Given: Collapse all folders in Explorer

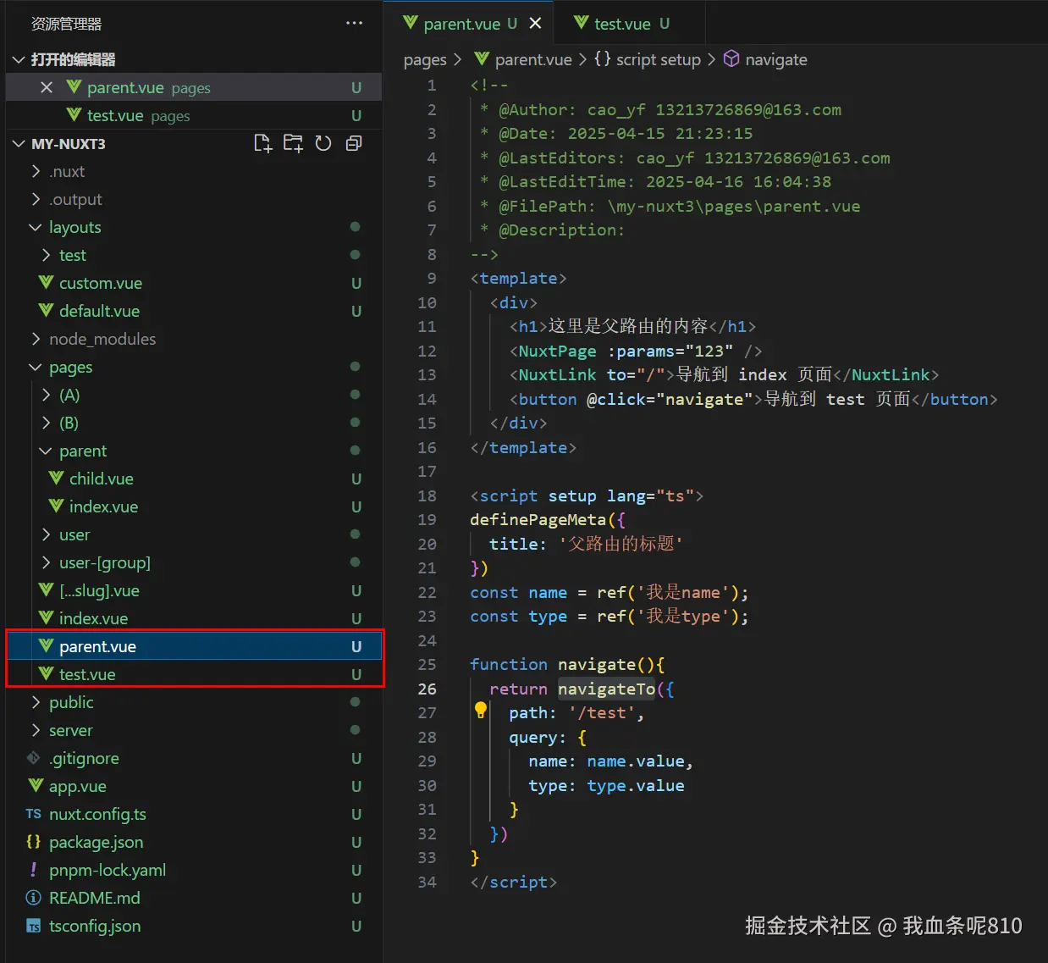Looking at the screenshot, I should tap(354, 143).
